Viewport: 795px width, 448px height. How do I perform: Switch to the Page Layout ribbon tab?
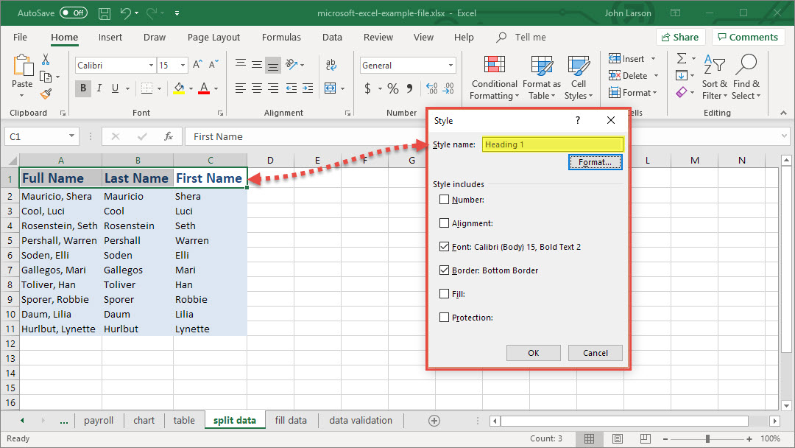point(213,37)
